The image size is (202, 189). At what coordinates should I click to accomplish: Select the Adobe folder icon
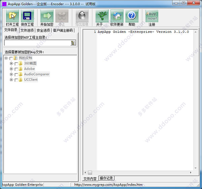[21, 69]
